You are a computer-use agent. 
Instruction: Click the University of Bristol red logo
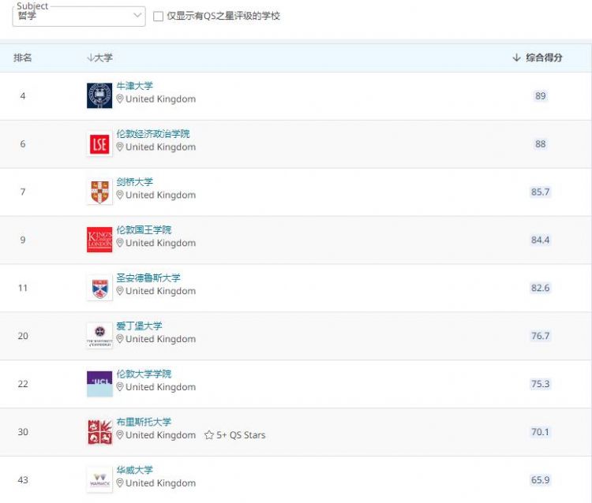click(99, 432)
